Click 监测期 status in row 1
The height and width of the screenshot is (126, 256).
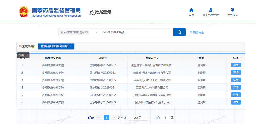coord(202,65)
